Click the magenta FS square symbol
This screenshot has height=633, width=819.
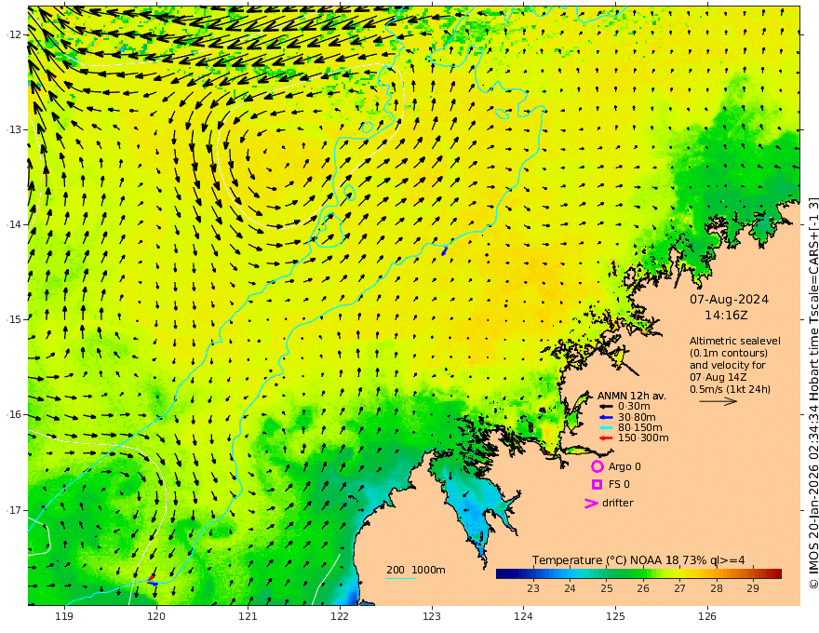pyautogui.click(x=597, y=485)
